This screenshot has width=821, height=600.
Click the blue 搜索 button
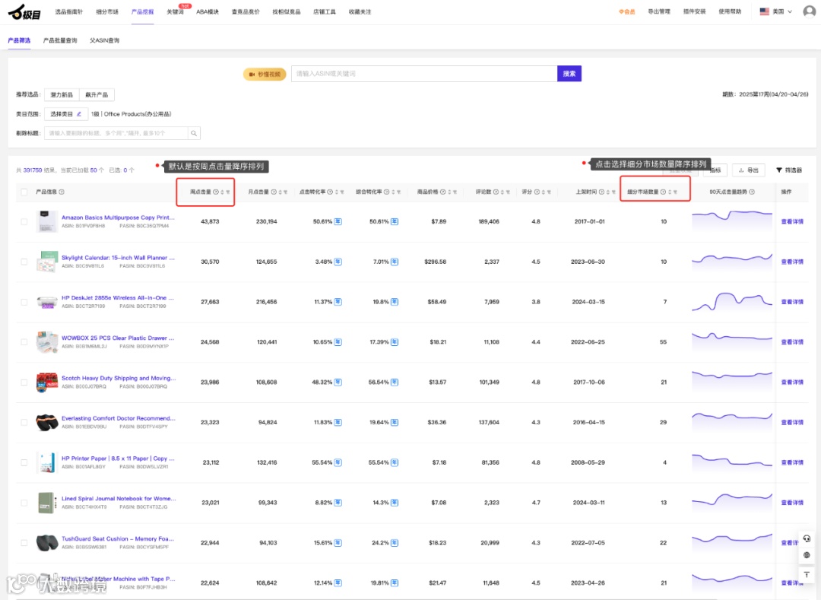(x=569, y=74)
